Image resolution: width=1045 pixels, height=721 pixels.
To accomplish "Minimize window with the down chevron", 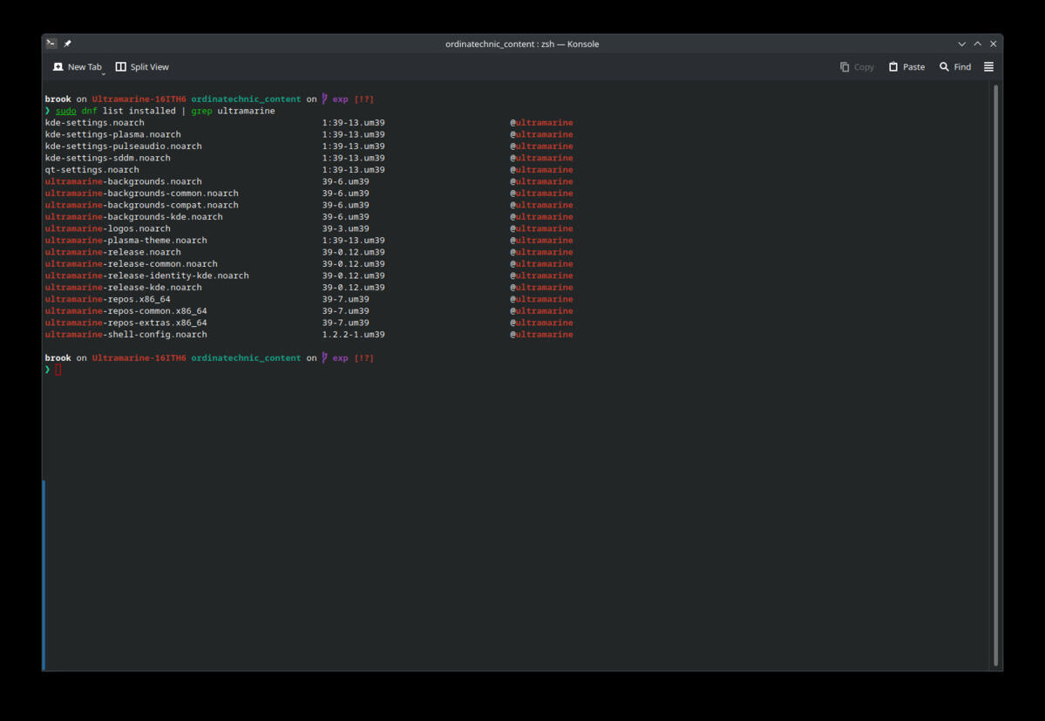I will point(961,44).
